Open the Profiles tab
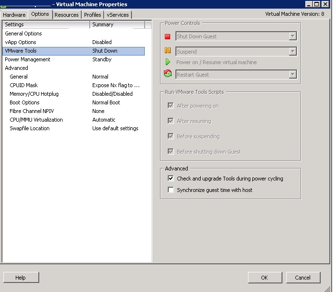 pyautogui.click(x=92, y=15)
